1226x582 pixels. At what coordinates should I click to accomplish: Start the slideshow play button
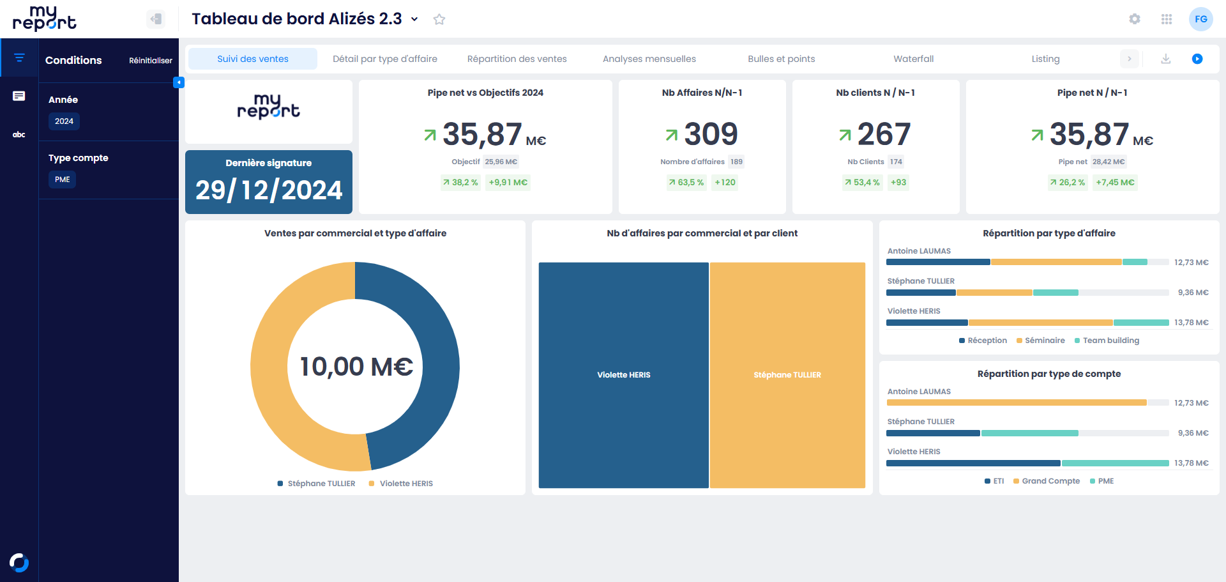(x=1197, y=59)
